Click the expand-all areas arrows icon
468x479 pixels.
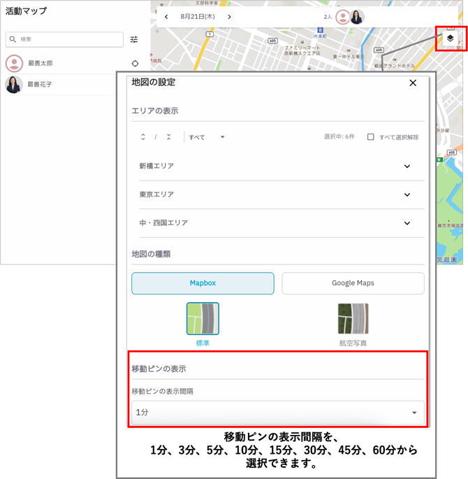click(x=143, y=137)
